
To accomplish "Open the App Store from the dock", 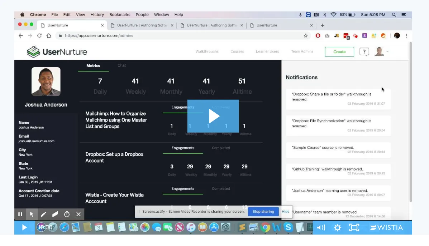I will (x=214, y=227).
